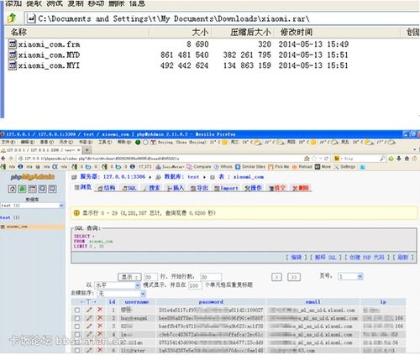Image resolution: width=420 pixels, height=355 pixels.
Task: Click the rows-to-show input field
Action: [x=150, y=277]
